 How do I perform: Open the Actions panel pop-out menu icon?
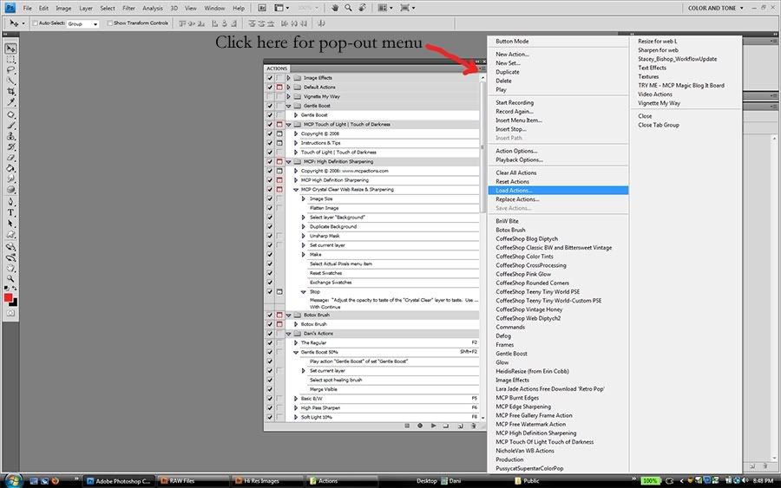[482, 68]
